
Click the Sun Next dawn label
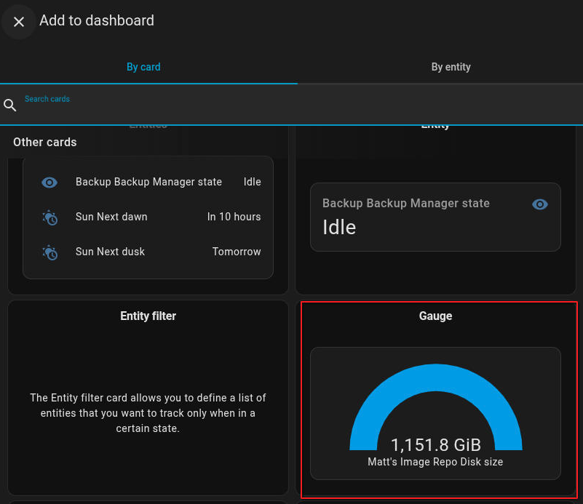[x=111, y=217]
